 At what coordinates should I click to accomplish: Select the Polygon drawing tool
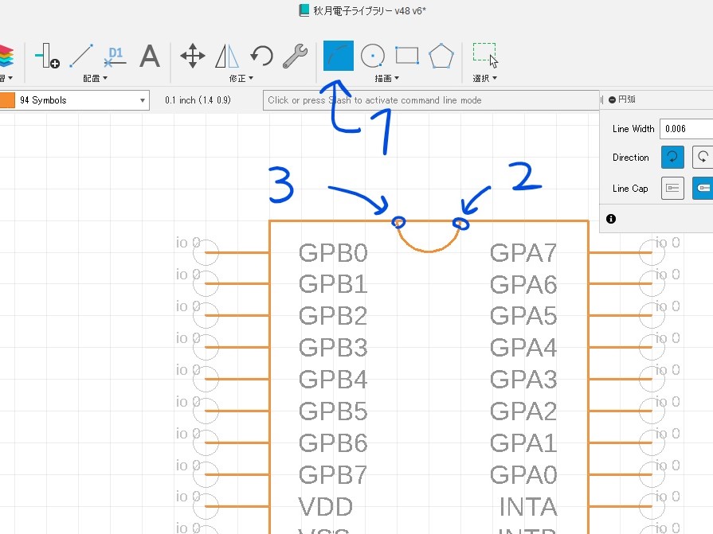pyautogui.click(x=441, y=56)
